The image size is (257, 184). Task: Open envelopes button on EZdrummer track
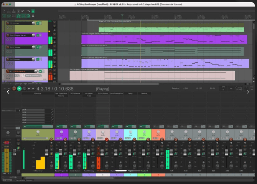[x=9, y=27]
